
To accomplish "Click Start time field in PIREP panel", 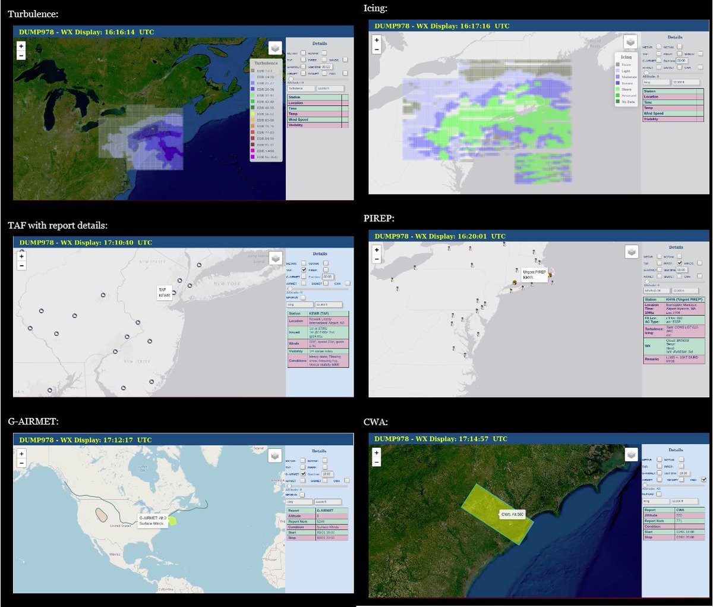I will [x=682, y=270].
